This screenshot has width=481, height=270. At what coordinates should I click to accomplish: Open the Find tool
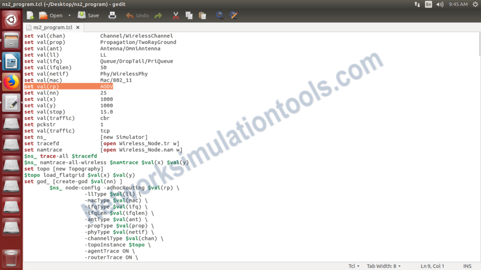(220, 15)
